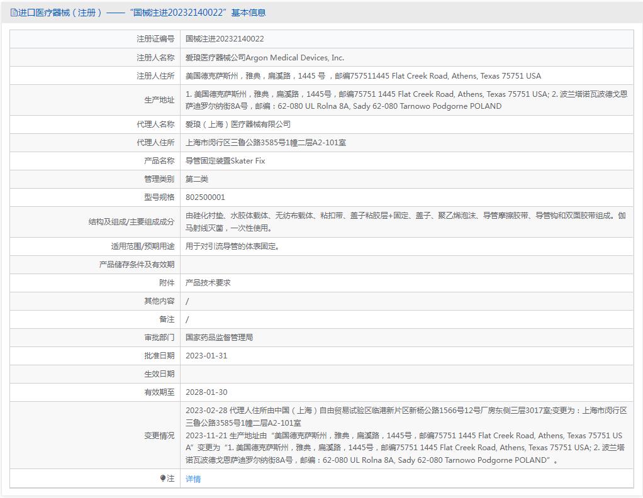Click the 生产地址 label
The height and width of the screenshot is (498, 643).
coord(159,100)
